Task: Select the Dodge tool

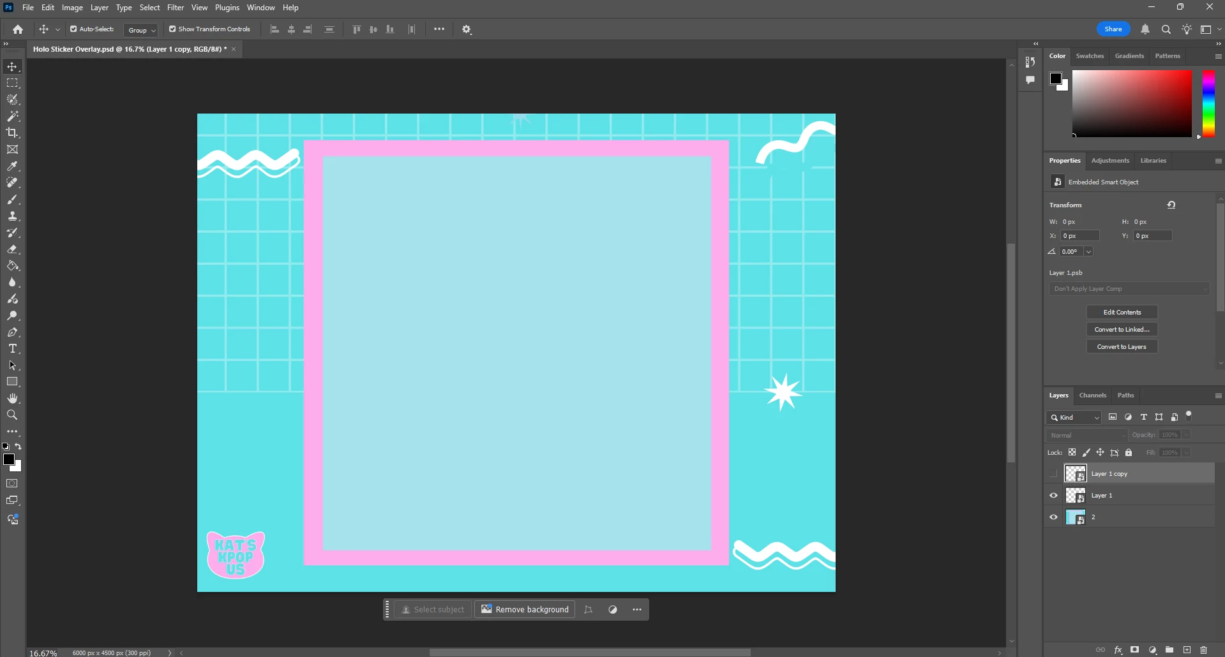Action: click(12, 316)
